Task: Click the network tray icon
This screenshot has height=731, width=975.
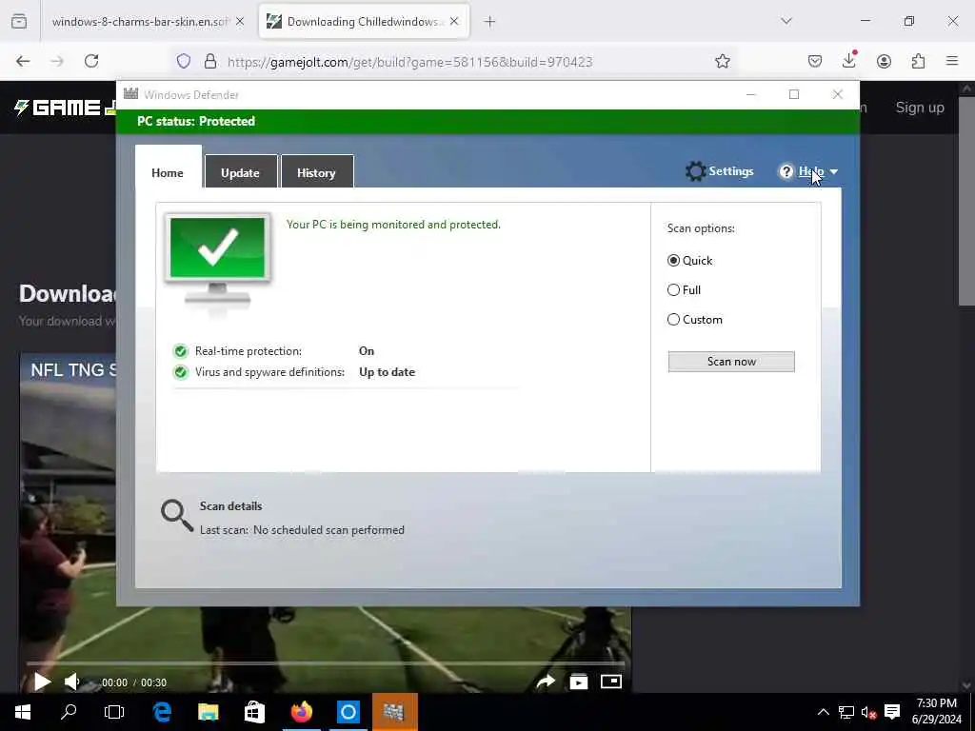Action: coord(846,712)
